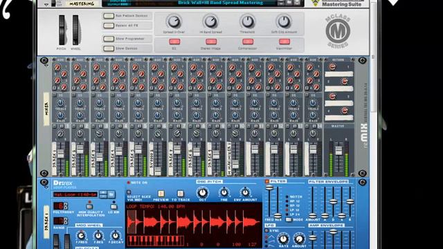Toggle High Quality Interpolation button
This screenshot has height=249, width=443.
(89, 206)
